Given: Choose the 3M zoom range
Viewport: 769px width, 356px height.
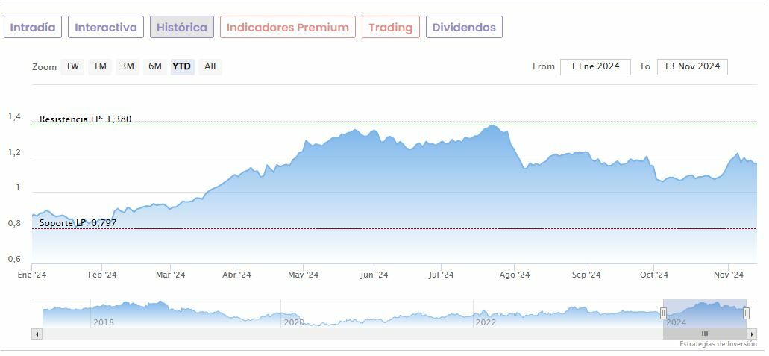Looking at the screenshot, I should click(127, 66).
